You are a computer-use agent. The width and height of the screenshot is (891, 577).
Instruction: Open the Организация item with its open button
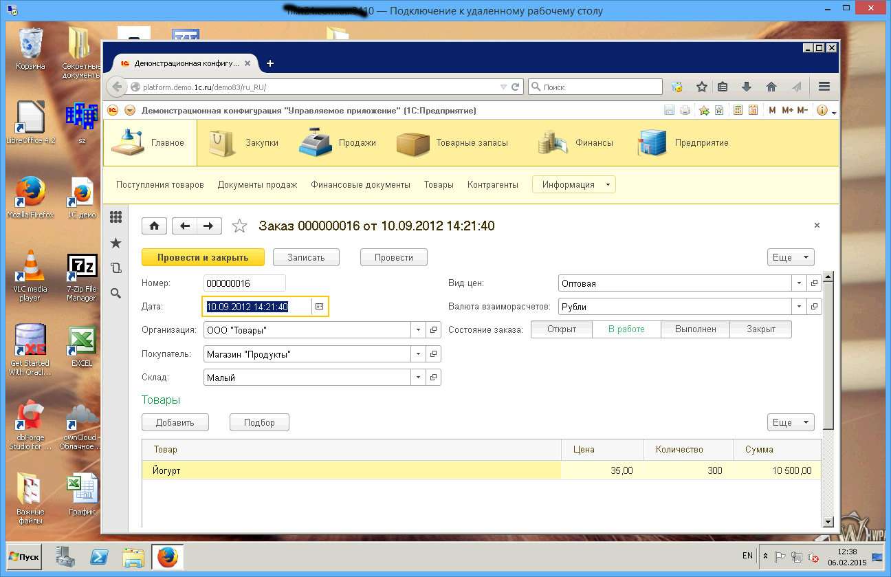click(x=433, y=330)
